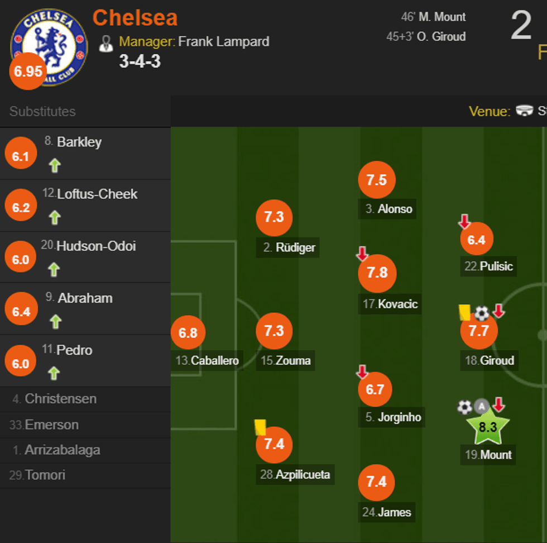Click Giroud's goal ball icon
This screenshot has width=547, height=543.
point(482,313)
